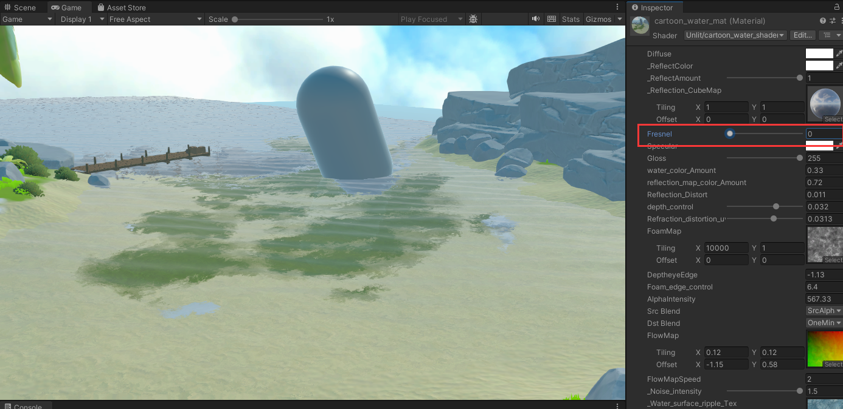This screenshot has width=843, height=409.
Task: Toggle Gizmos in the Game view
Action: (x=598, y=19)
